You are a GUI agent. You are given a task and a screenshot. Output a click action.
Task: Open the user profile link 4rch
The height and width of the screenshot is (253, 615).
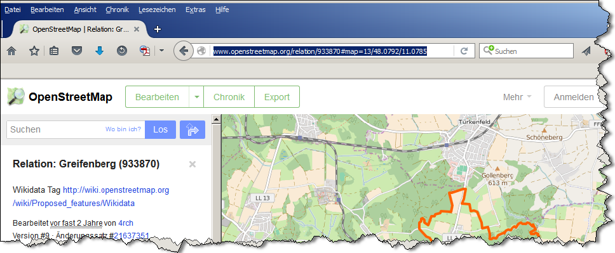(x=126, y=223)
